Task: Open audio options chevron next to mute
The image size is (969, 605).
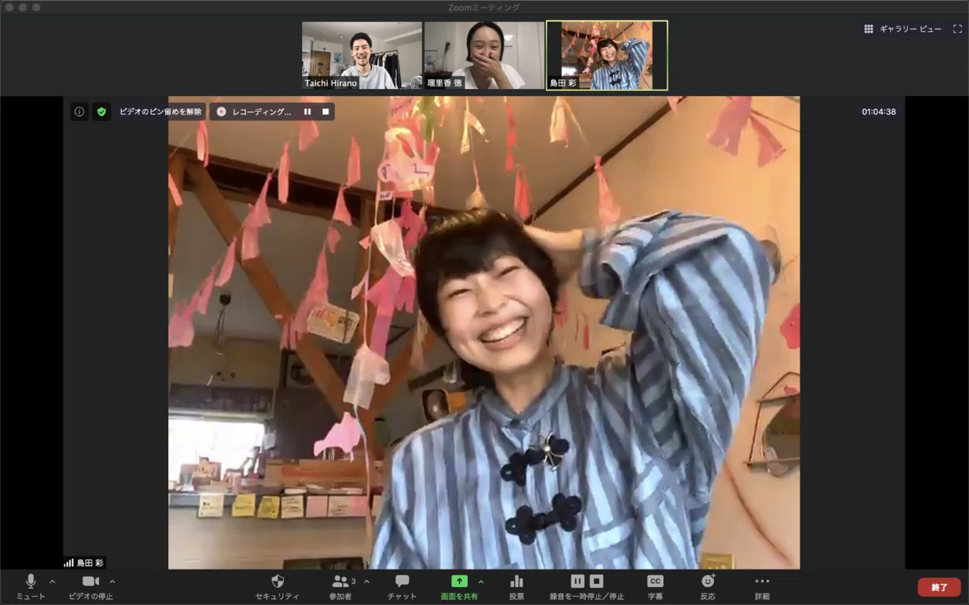Action: [52, 582]
